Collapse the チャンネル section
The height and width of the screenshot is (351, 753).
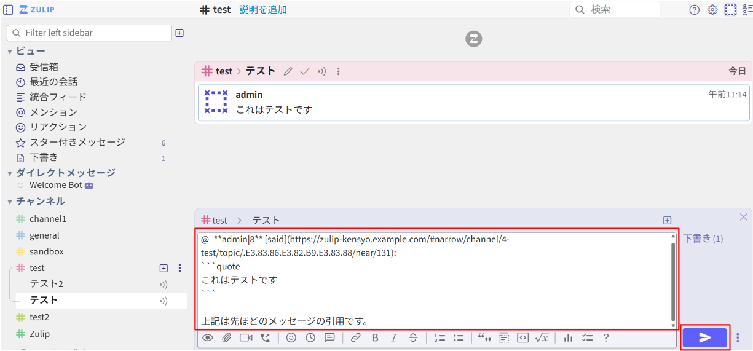tap(10, 202)
